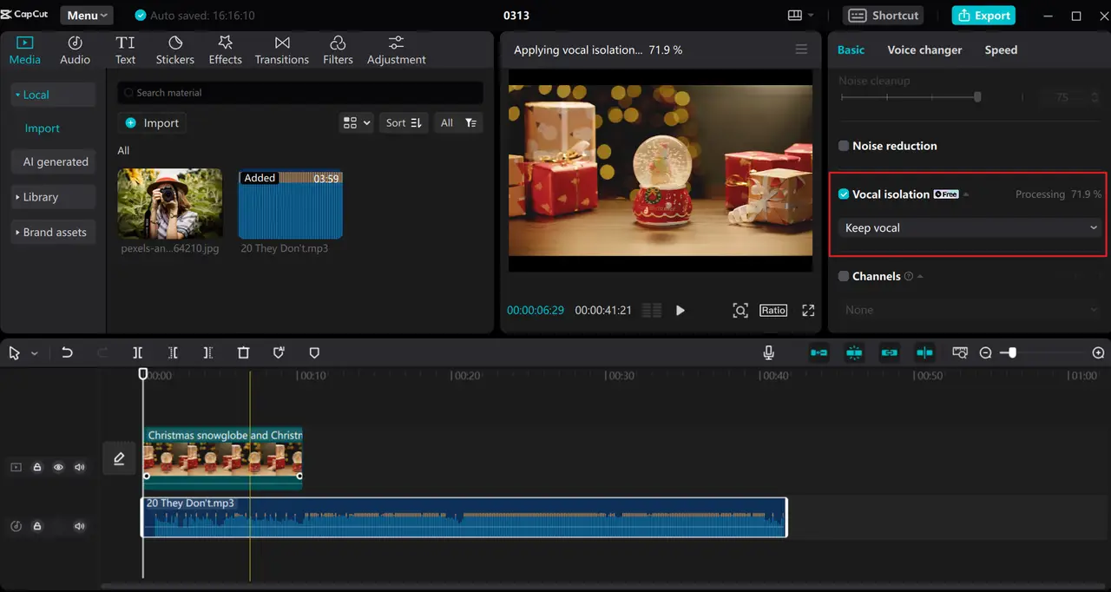Open the player panel hamburger menu
Image resolution: width=1111 pixels, height=592 pixels.
click(x=801, y=49)
